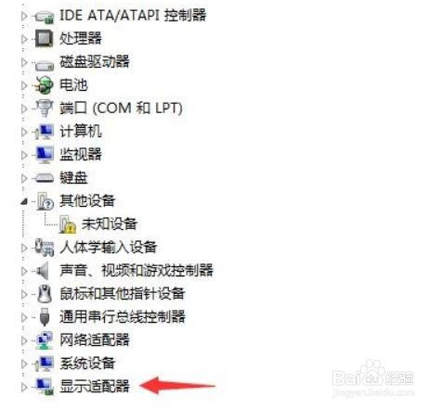Select the unknown device warning icon
The width and height of the screenshot is (441, 409).
click(x=67, y=224)
